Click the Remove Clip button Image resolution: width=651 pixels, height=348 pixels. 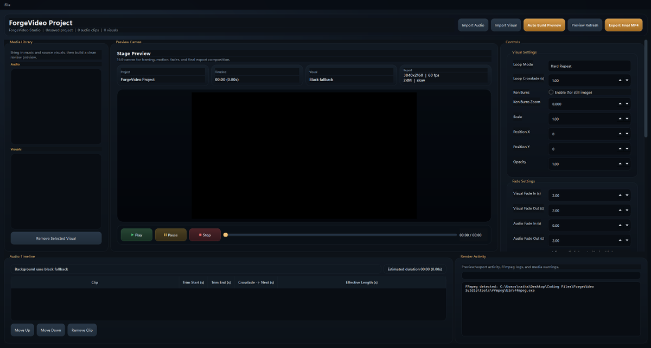pos(82,330)
